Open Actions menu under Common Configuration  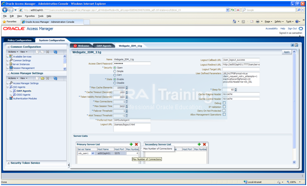pyautogui.click(x=13, y=52)
